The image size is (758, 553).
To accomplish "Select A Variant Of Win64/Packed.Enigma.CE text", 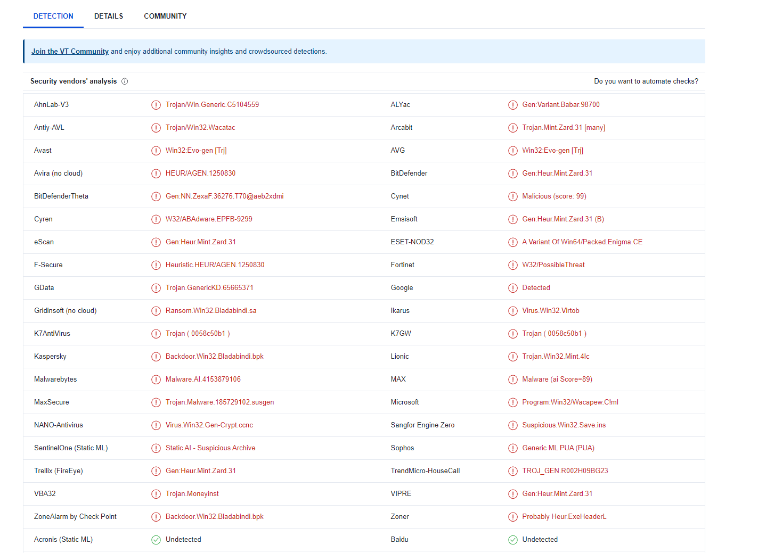I will [x=582, y=242].
